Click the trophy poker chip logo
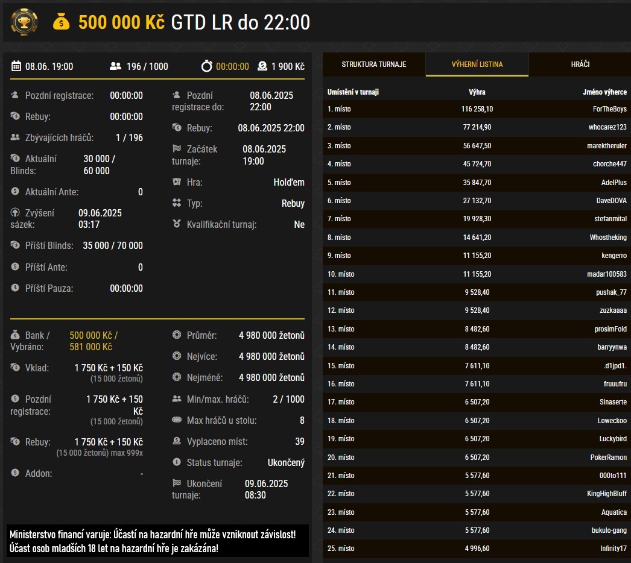Image resolution: width=631 pixels, height=563 pixels. pos(24,22)
